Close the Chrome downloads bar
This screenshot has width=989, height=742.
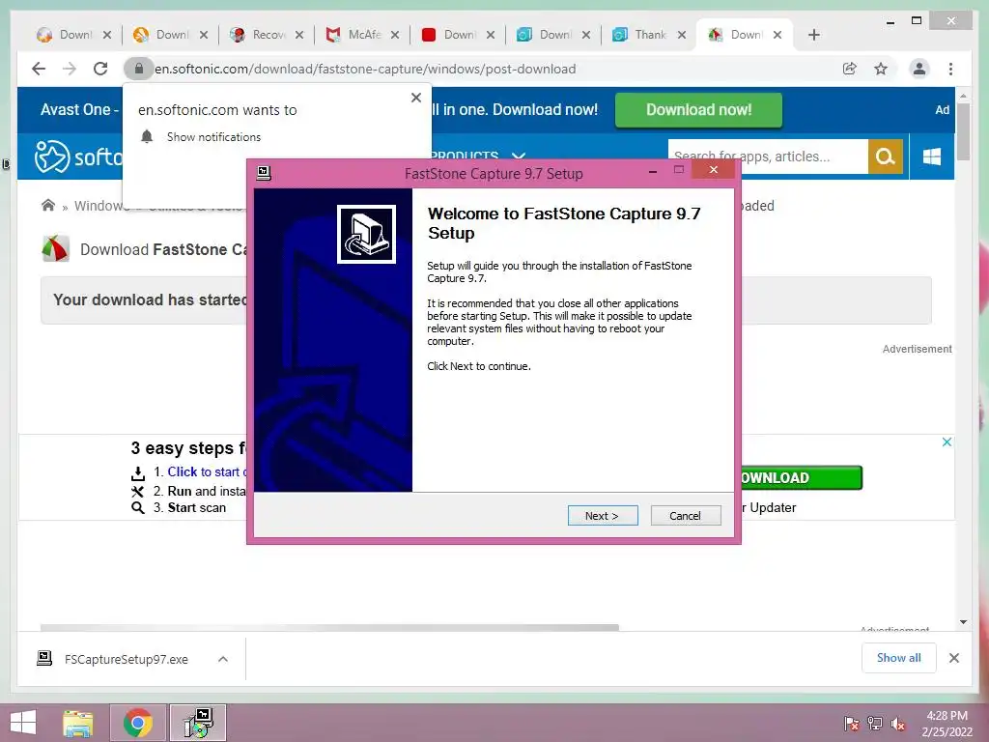click(954, 658)
